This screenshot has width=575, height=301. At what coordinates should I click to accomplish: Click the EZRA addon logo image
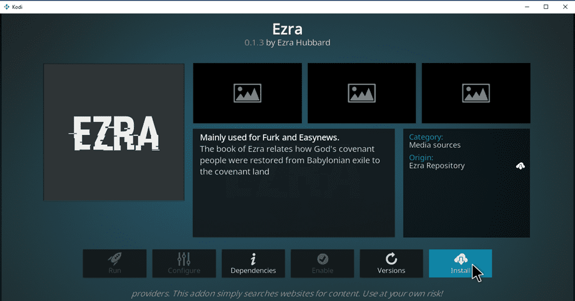tap(114, 132)
